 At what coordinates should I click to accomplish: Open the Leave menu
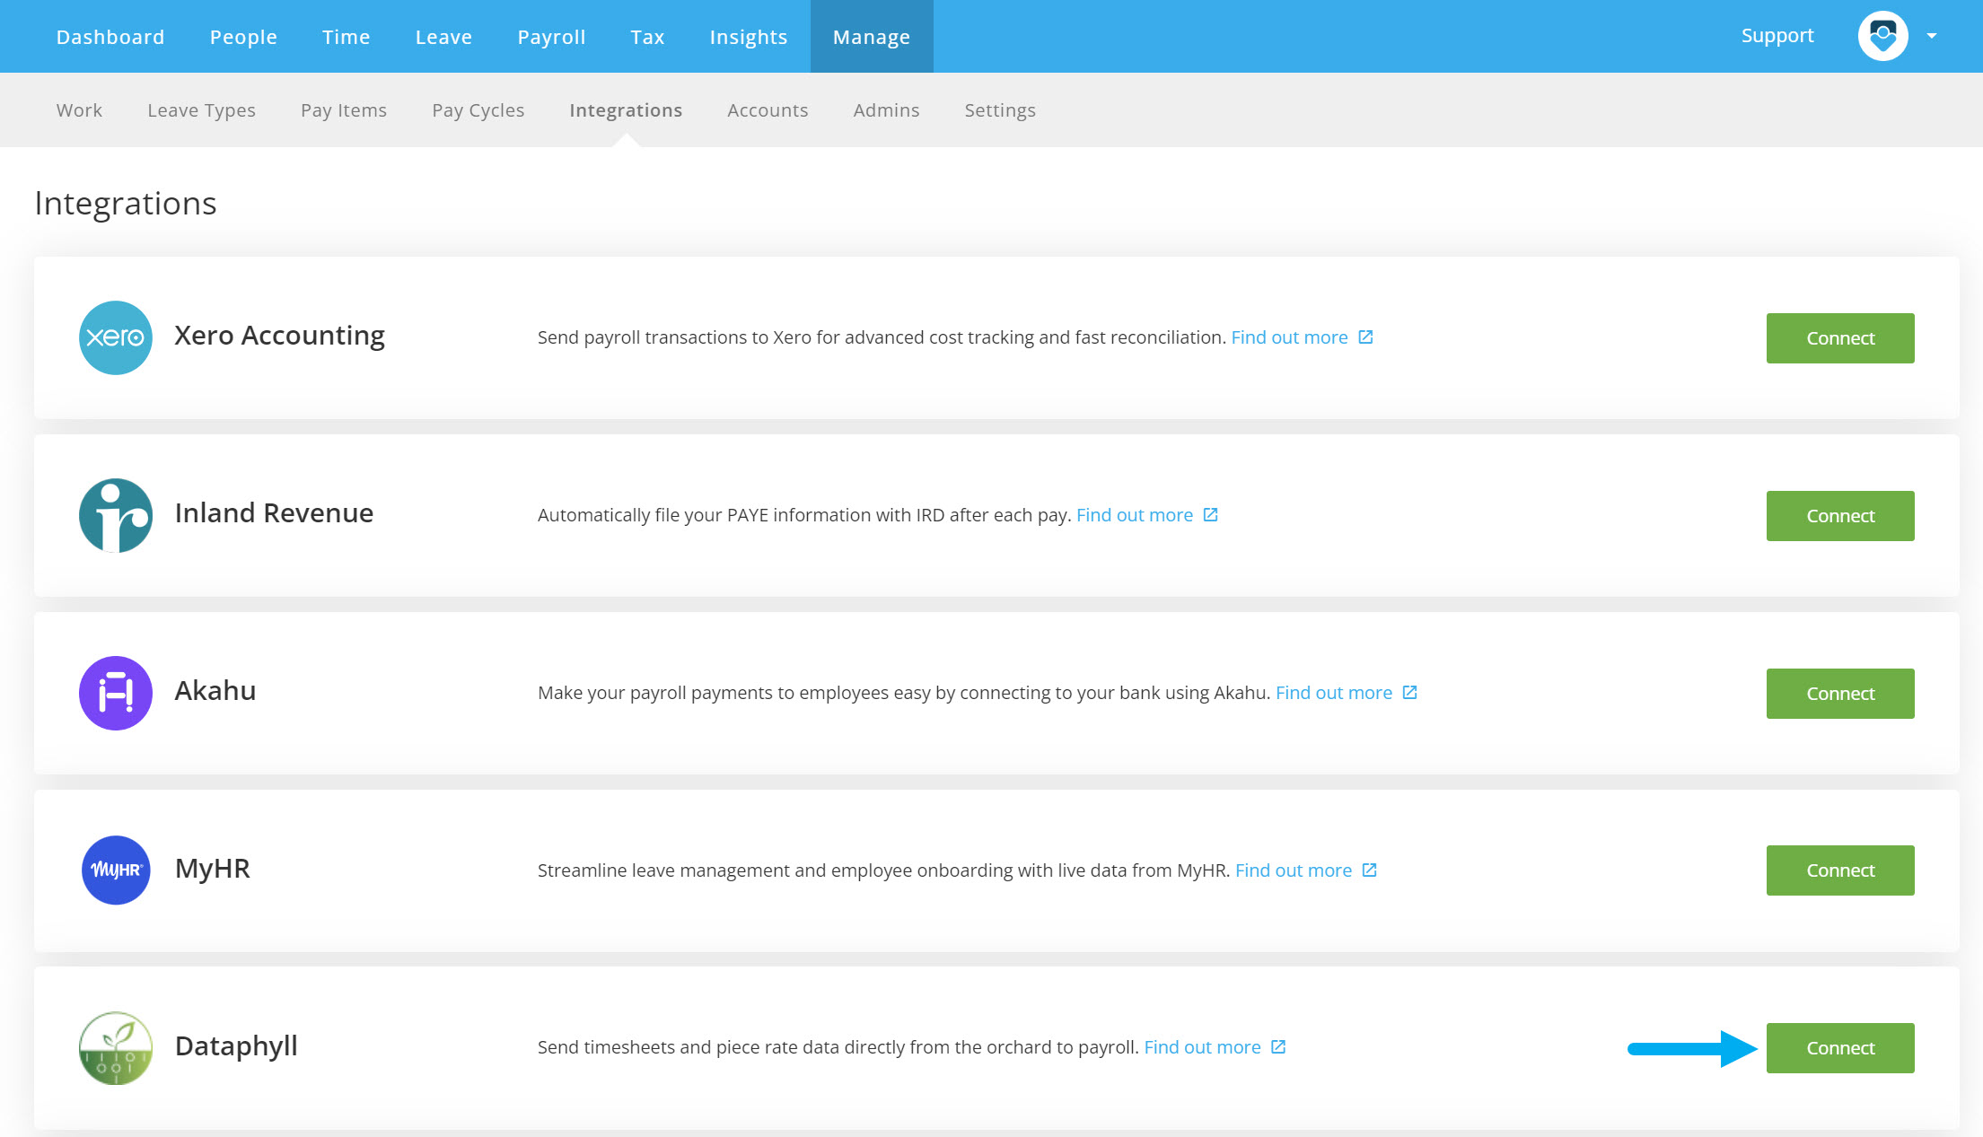[443, 37]
